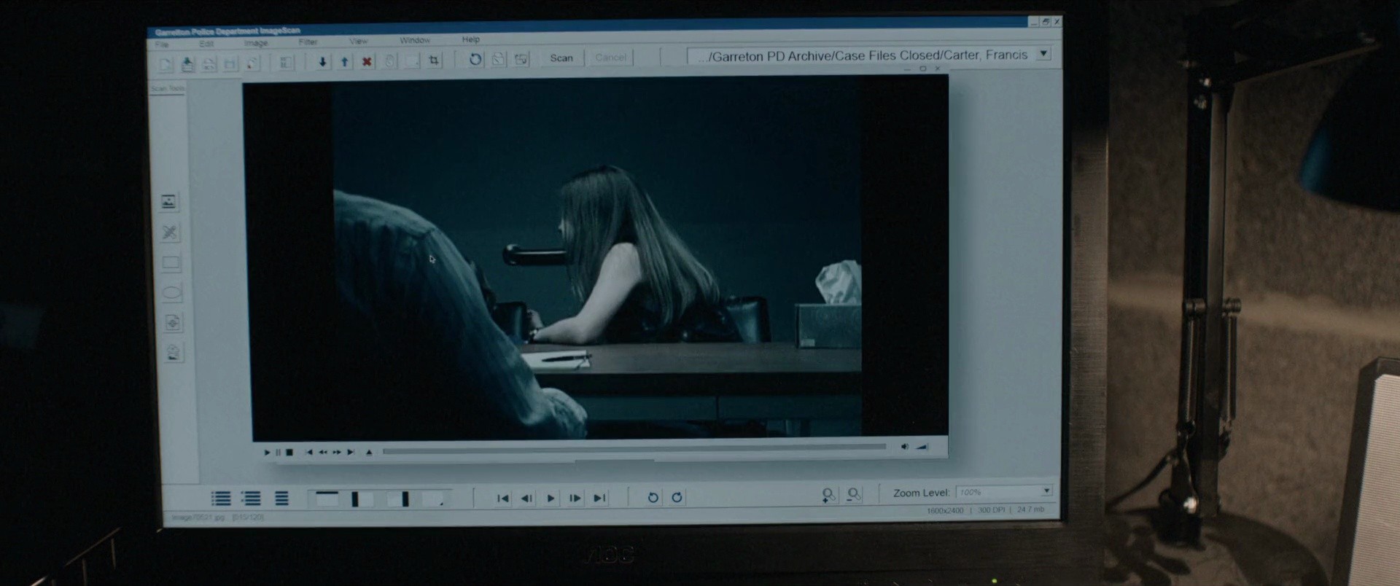Rotate image counterclockwise in bottom toolbar
Image resolution: width=1400 pixels, height=586 pixels.
pos(653,498)
